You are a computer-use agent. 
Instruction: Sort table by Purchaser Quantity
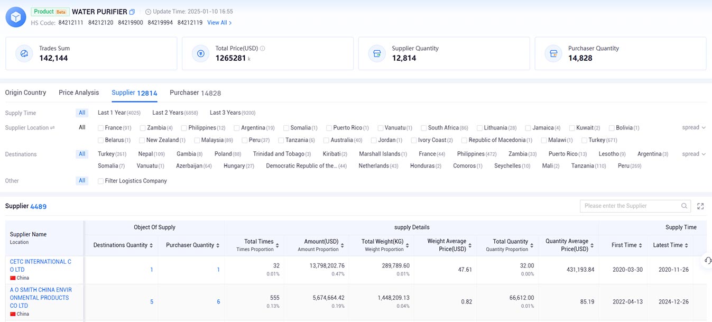point(219,245)
